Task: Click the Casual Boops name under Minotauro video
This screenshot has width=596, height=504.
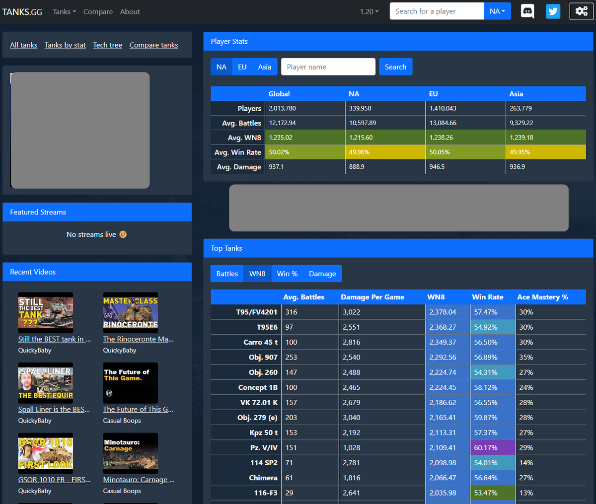Action: coord(122,491)
